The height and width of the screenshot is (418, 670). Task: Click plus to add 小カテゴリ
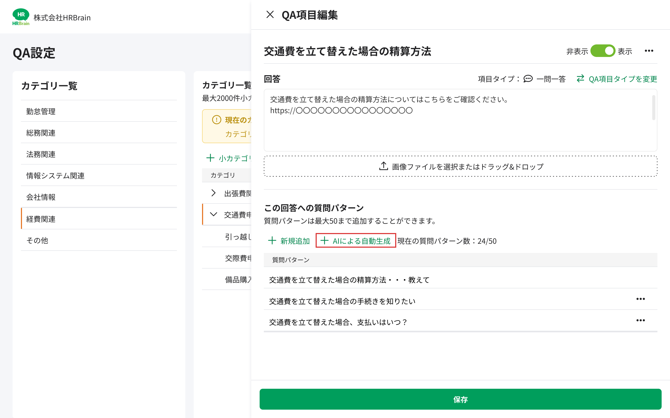point(210,158)
